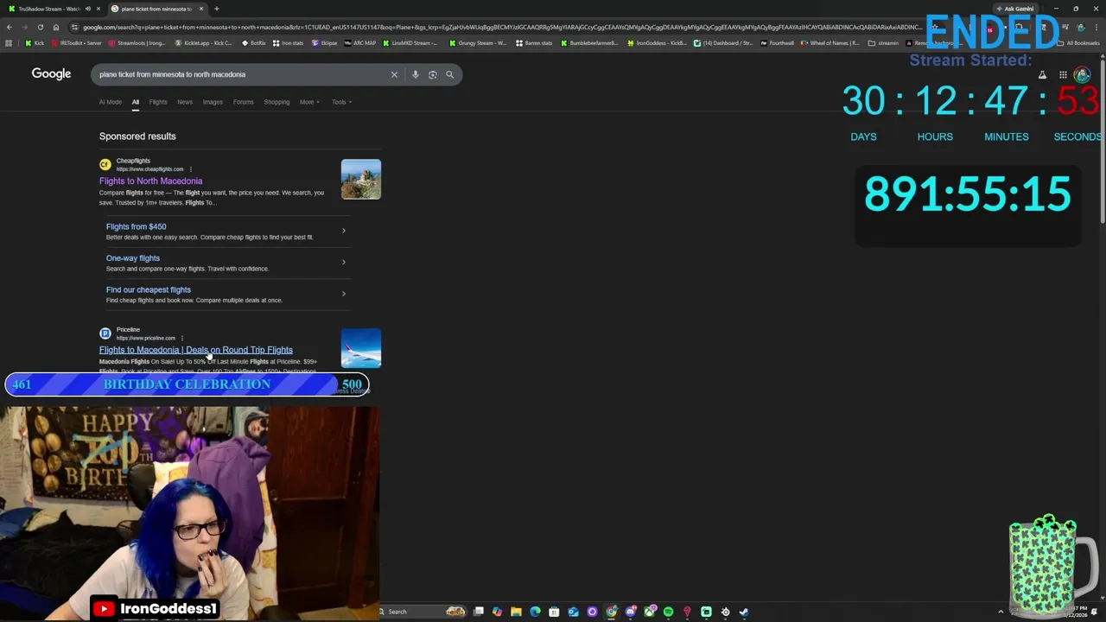The image size is (1106, 622).
Task: Switch to the Images search tab
Action: (213, 102)
